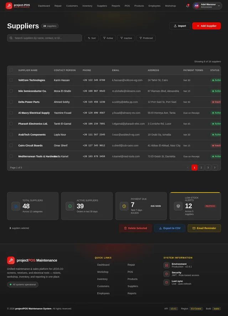The width and height of the screenshot is (228, 316).
Task: Click the Payment Due clock icon
Action: tap(124, 206)
